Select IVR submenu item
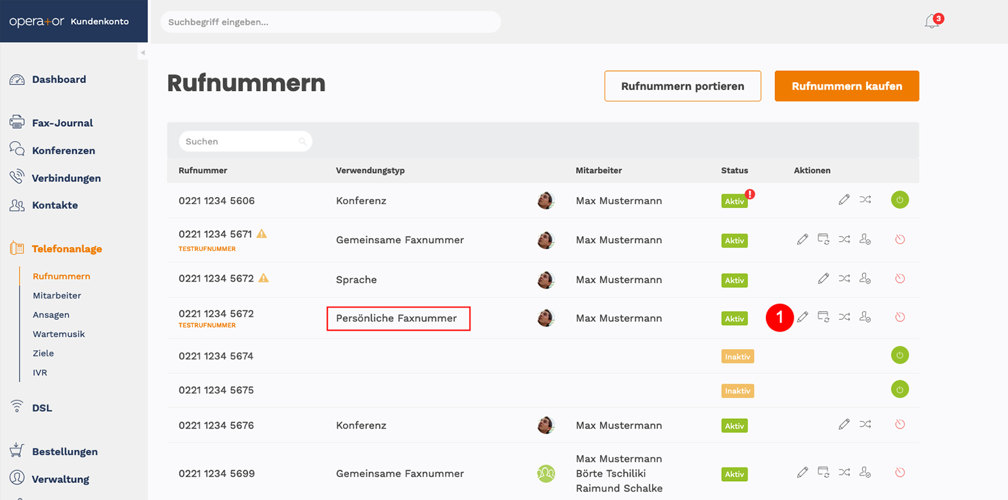 click(x=40, y=373)
